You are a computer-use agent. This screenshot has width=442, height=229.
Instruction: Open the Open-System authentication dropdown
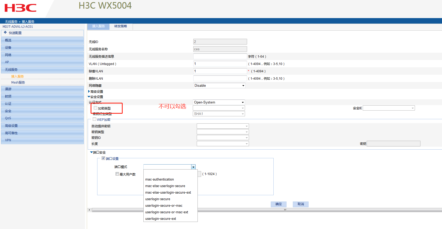pos(219,102)
